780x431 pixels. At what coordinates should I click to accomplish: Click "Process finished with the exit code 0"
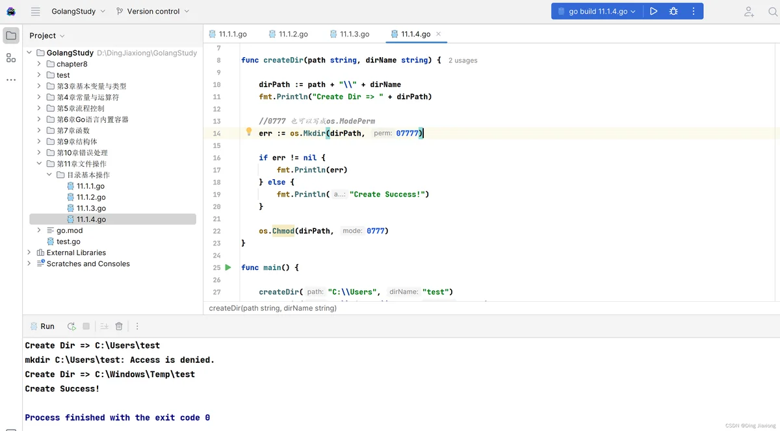pos(117,417)
